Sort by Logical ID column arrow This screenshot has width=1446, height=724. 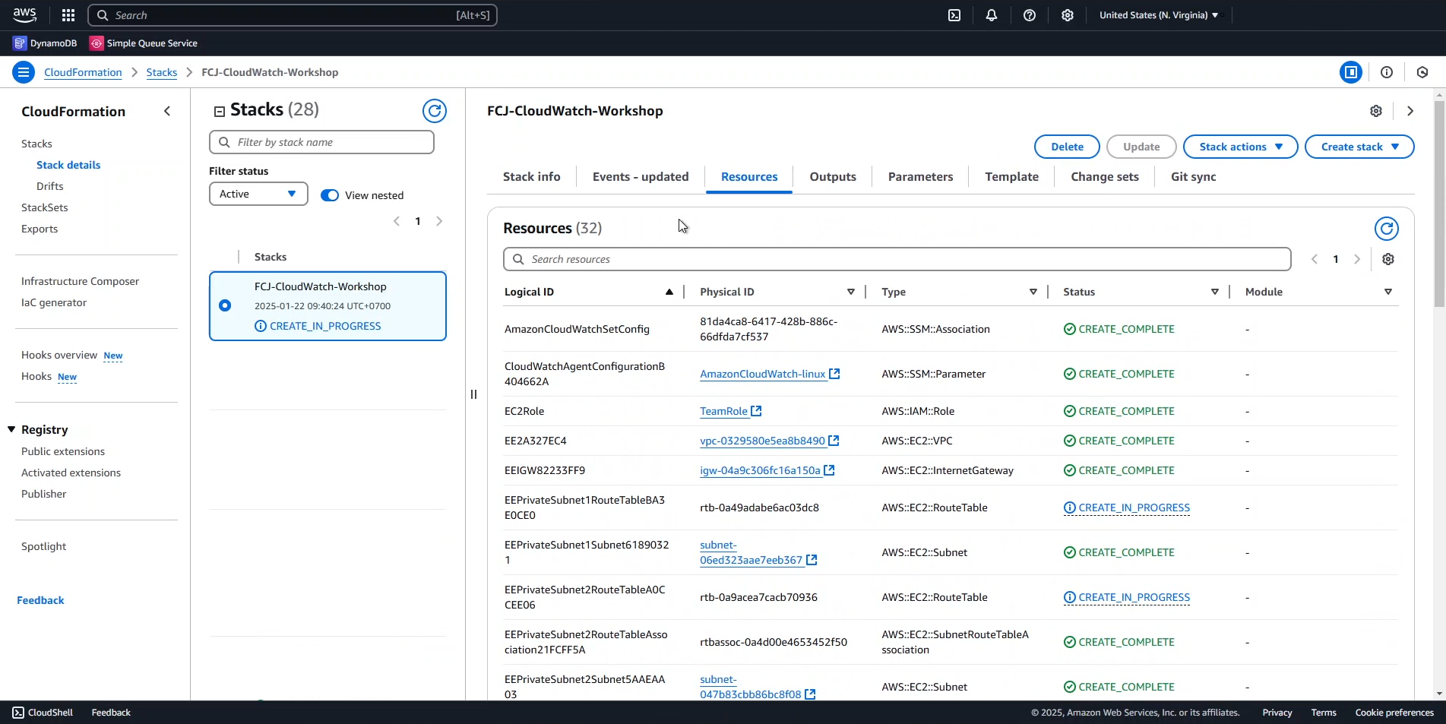tap(669, 292)
